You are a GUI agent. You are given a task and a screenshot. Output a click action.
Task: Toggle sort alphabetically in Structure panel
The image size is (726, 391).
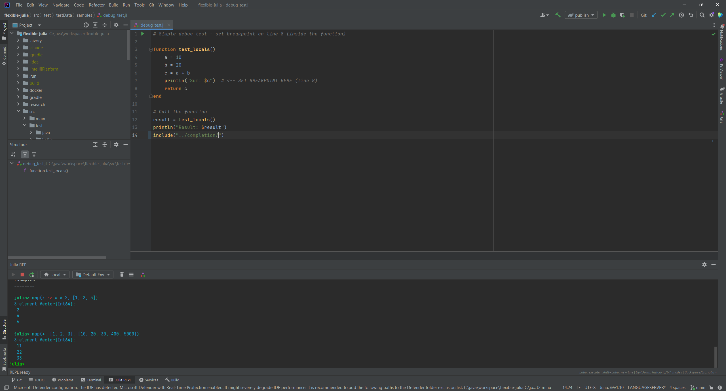13,154
